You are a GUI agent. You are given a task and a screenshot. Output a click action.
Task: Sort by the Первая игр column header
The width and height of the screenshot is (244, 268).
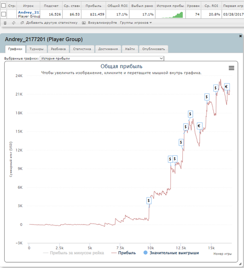click(233, 6)
